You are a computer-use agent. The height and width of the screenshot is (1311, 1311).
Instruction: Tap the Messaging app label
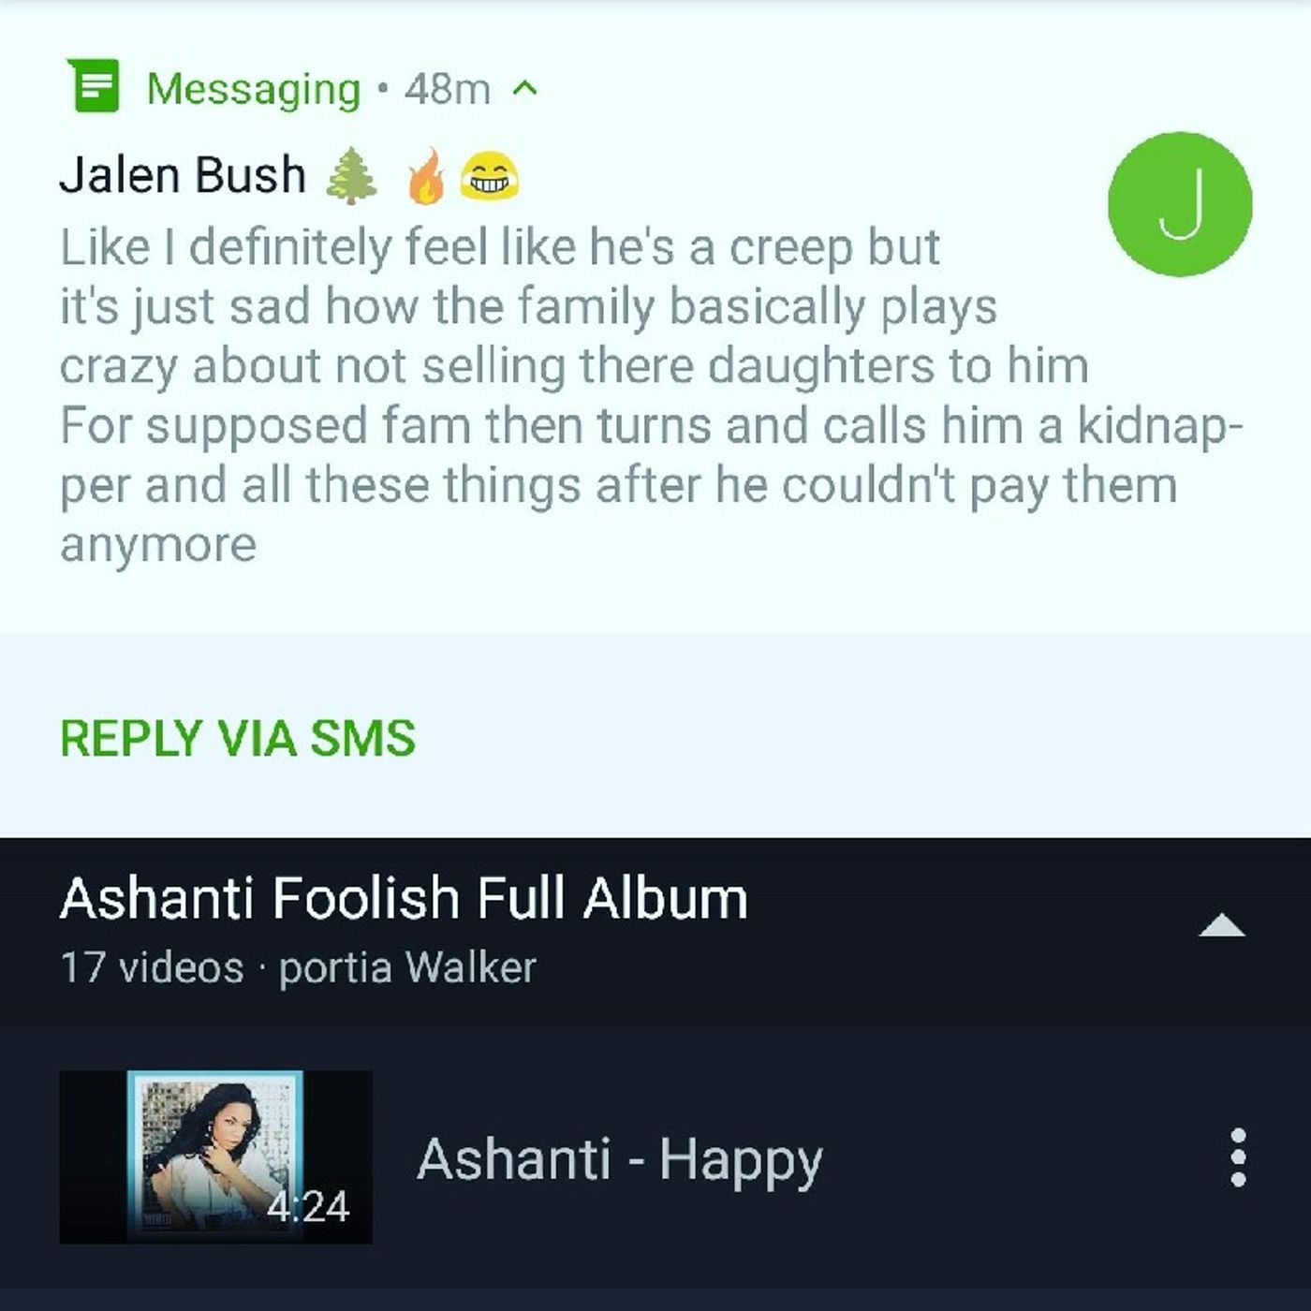pyautogui.click(x=254, y=90)
